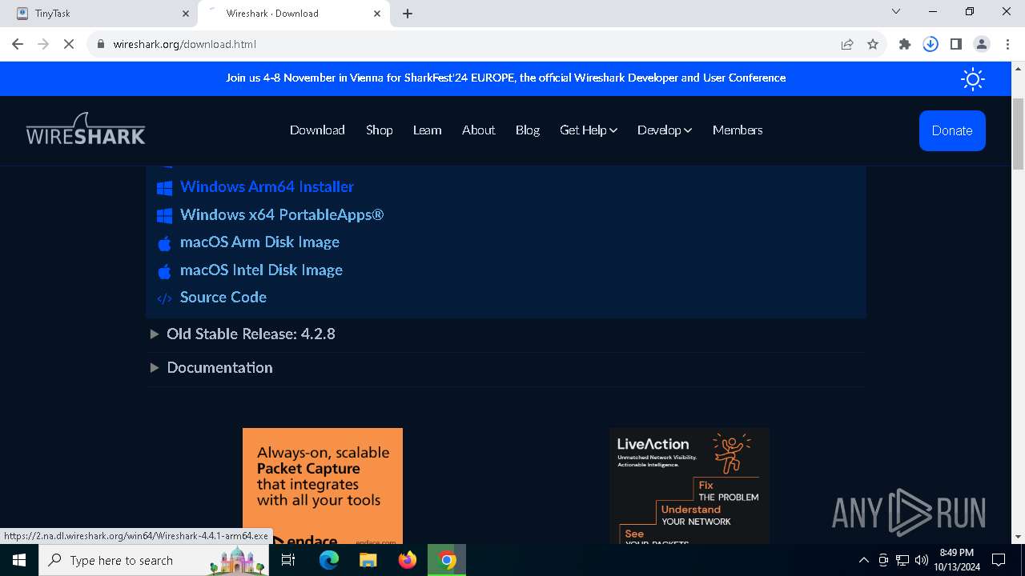This screenshot has width=1025, height=576.
Task: Open a new browser tab
Action: [408, 14]
